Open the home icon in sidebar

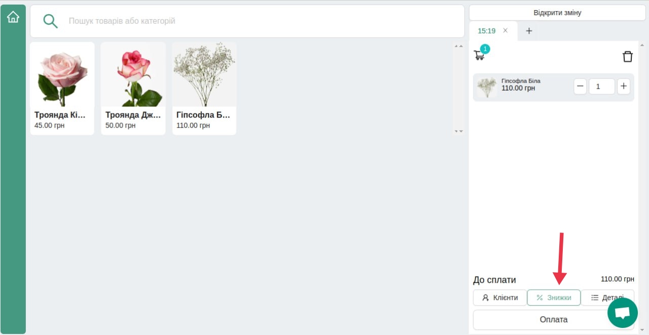click(13, 17)
